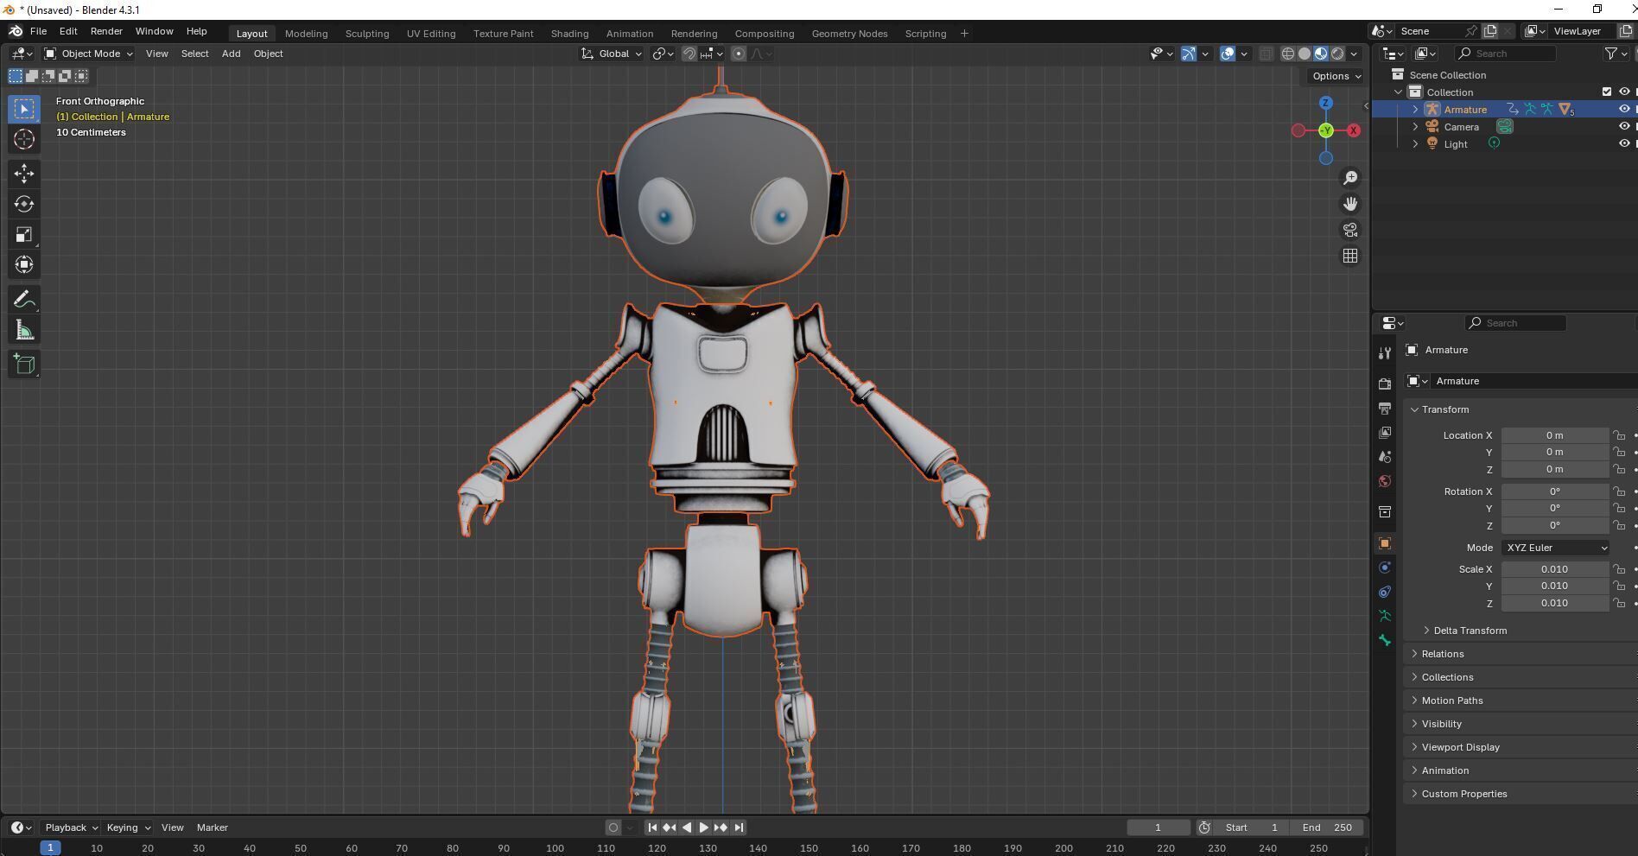1638x856 pixels.
Task: Click the current frame number field
Action: [x=1158, y=827]
